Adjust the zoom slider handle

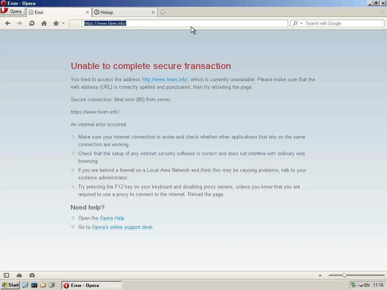[344, 275]
